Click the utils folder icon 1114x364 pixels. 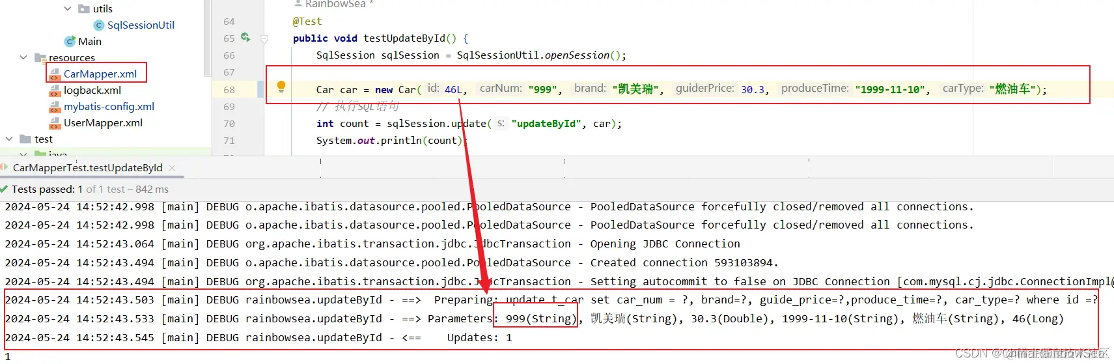point(83,8)
